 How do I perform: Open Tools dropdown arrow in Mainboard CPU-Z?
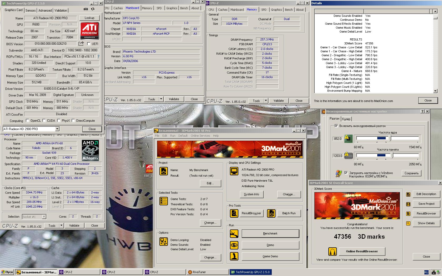(161, 99)
